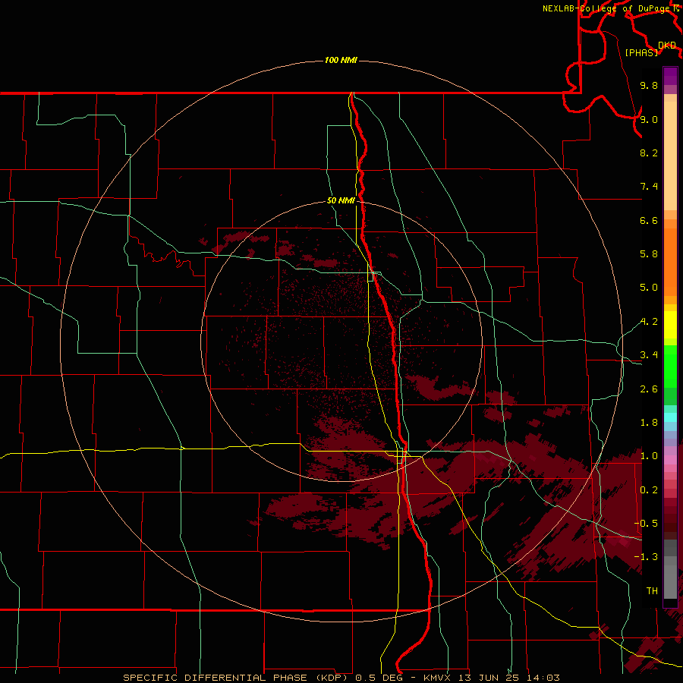The width and height of the screenshot is (683, 683).
Task: Click the -0.5 scale value
Action: pyautogui.click(x=646, y=523)
